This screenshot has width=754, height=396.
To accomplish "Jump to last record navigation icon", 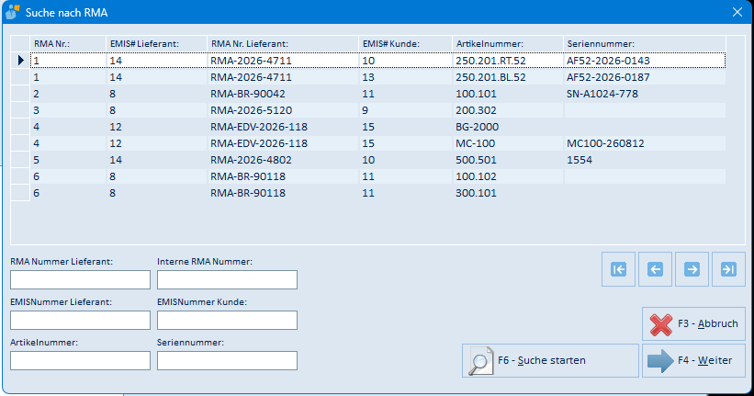I will pos(728,269).
